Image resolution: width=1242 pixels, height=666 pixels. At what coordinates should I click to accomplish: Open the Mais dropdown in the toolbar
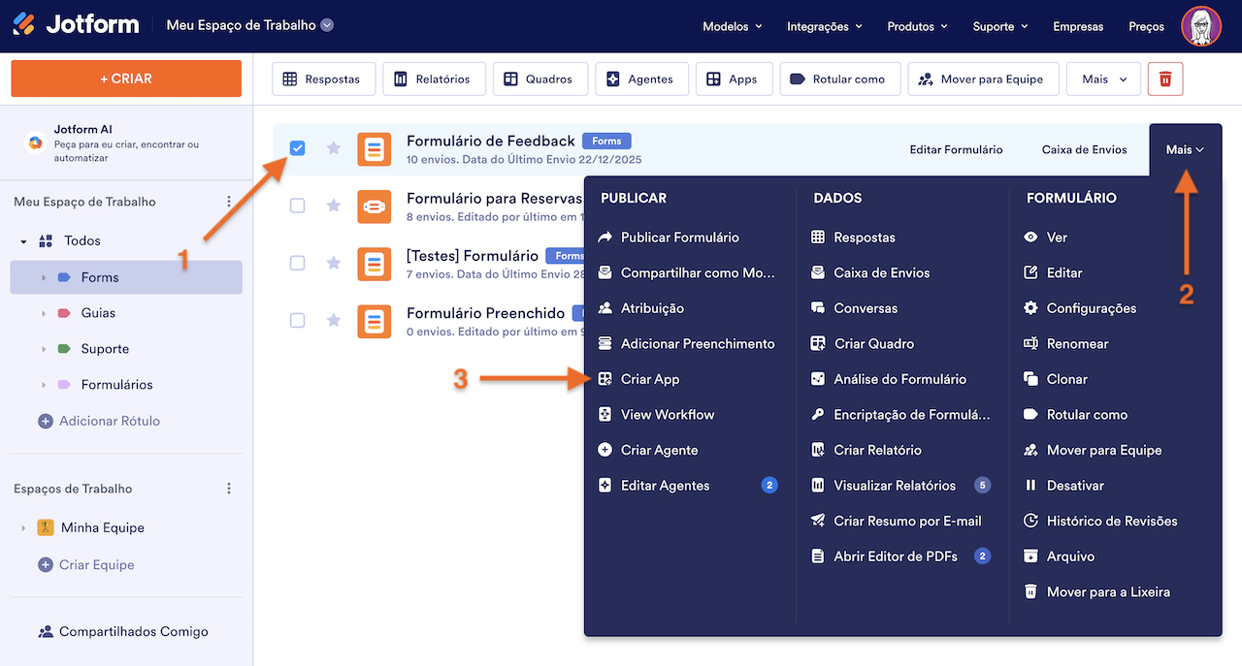1102,79
